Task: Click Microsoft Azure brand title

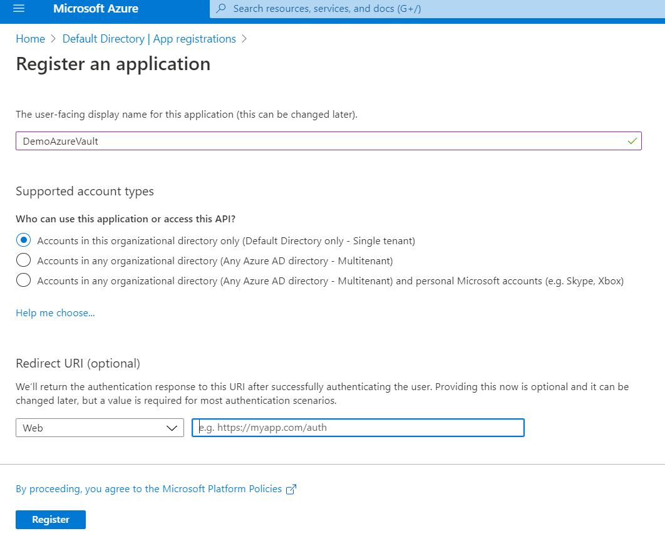Action: [x=95, y=9]
